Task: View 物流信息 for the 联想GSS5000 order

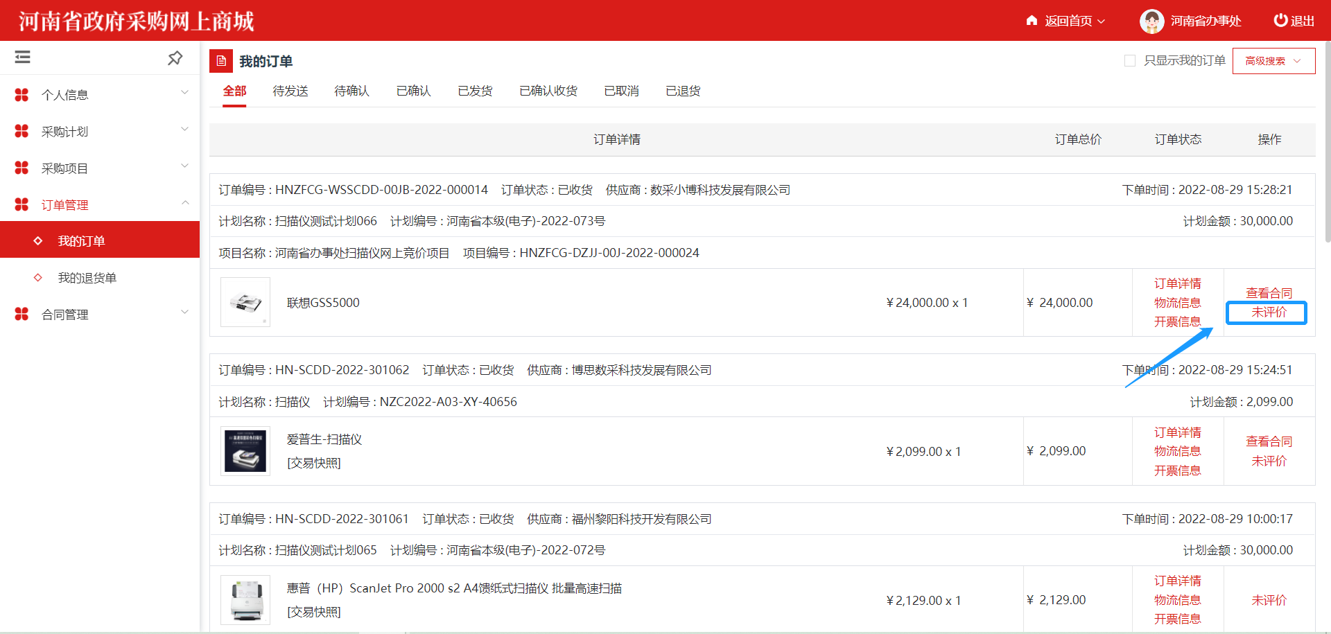Action: (x=1177, y=303)
